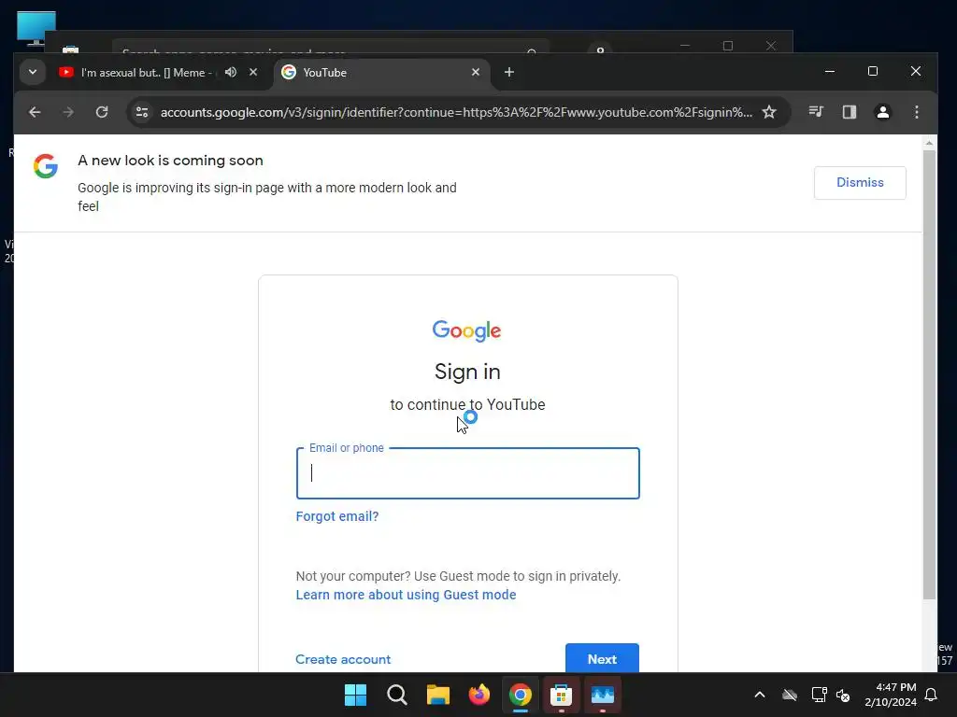Select the YouTube tab
Image resolution: width=957 pixels, height=717 pixels.
click(x=381, y=73)
